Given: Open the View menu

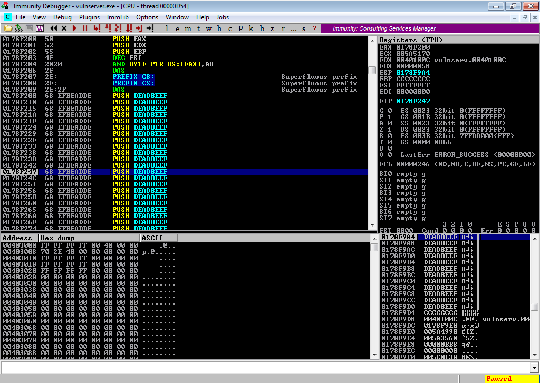Looking at the screenshot, I should click(x=39, y=17).
